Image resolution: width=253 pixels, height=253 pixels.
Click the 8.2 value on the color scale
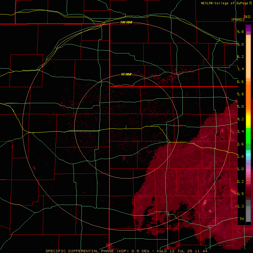click(240, 57)
